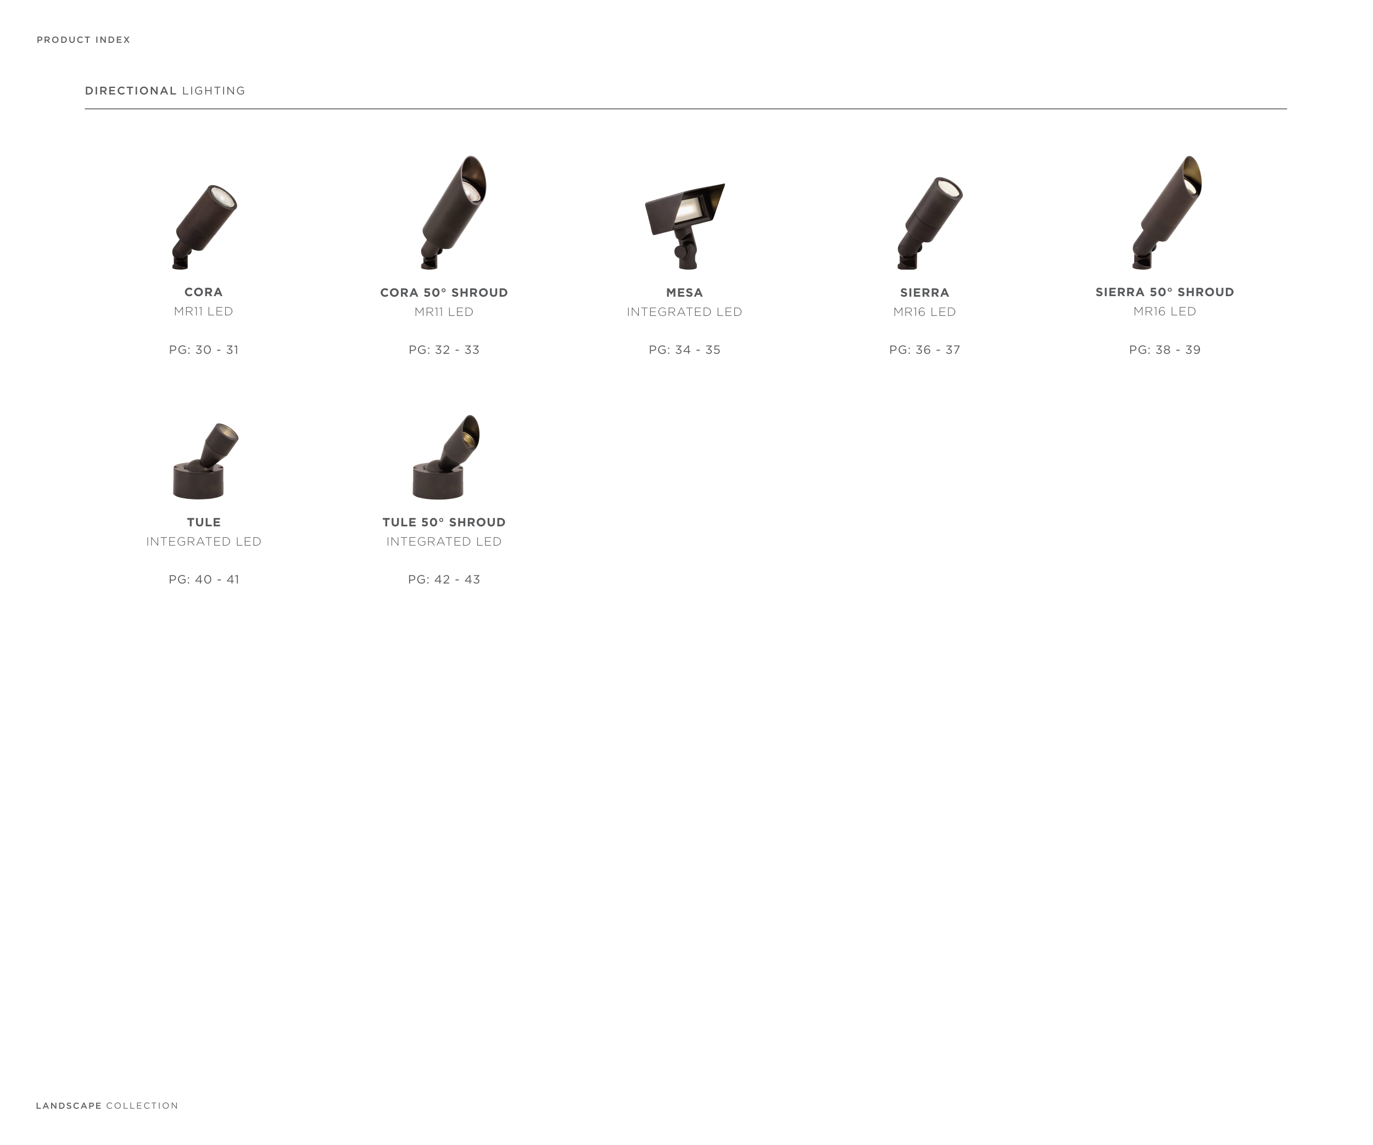Open the TULE product title
Screen dimensions: 1373x1145
pos(203,523)
